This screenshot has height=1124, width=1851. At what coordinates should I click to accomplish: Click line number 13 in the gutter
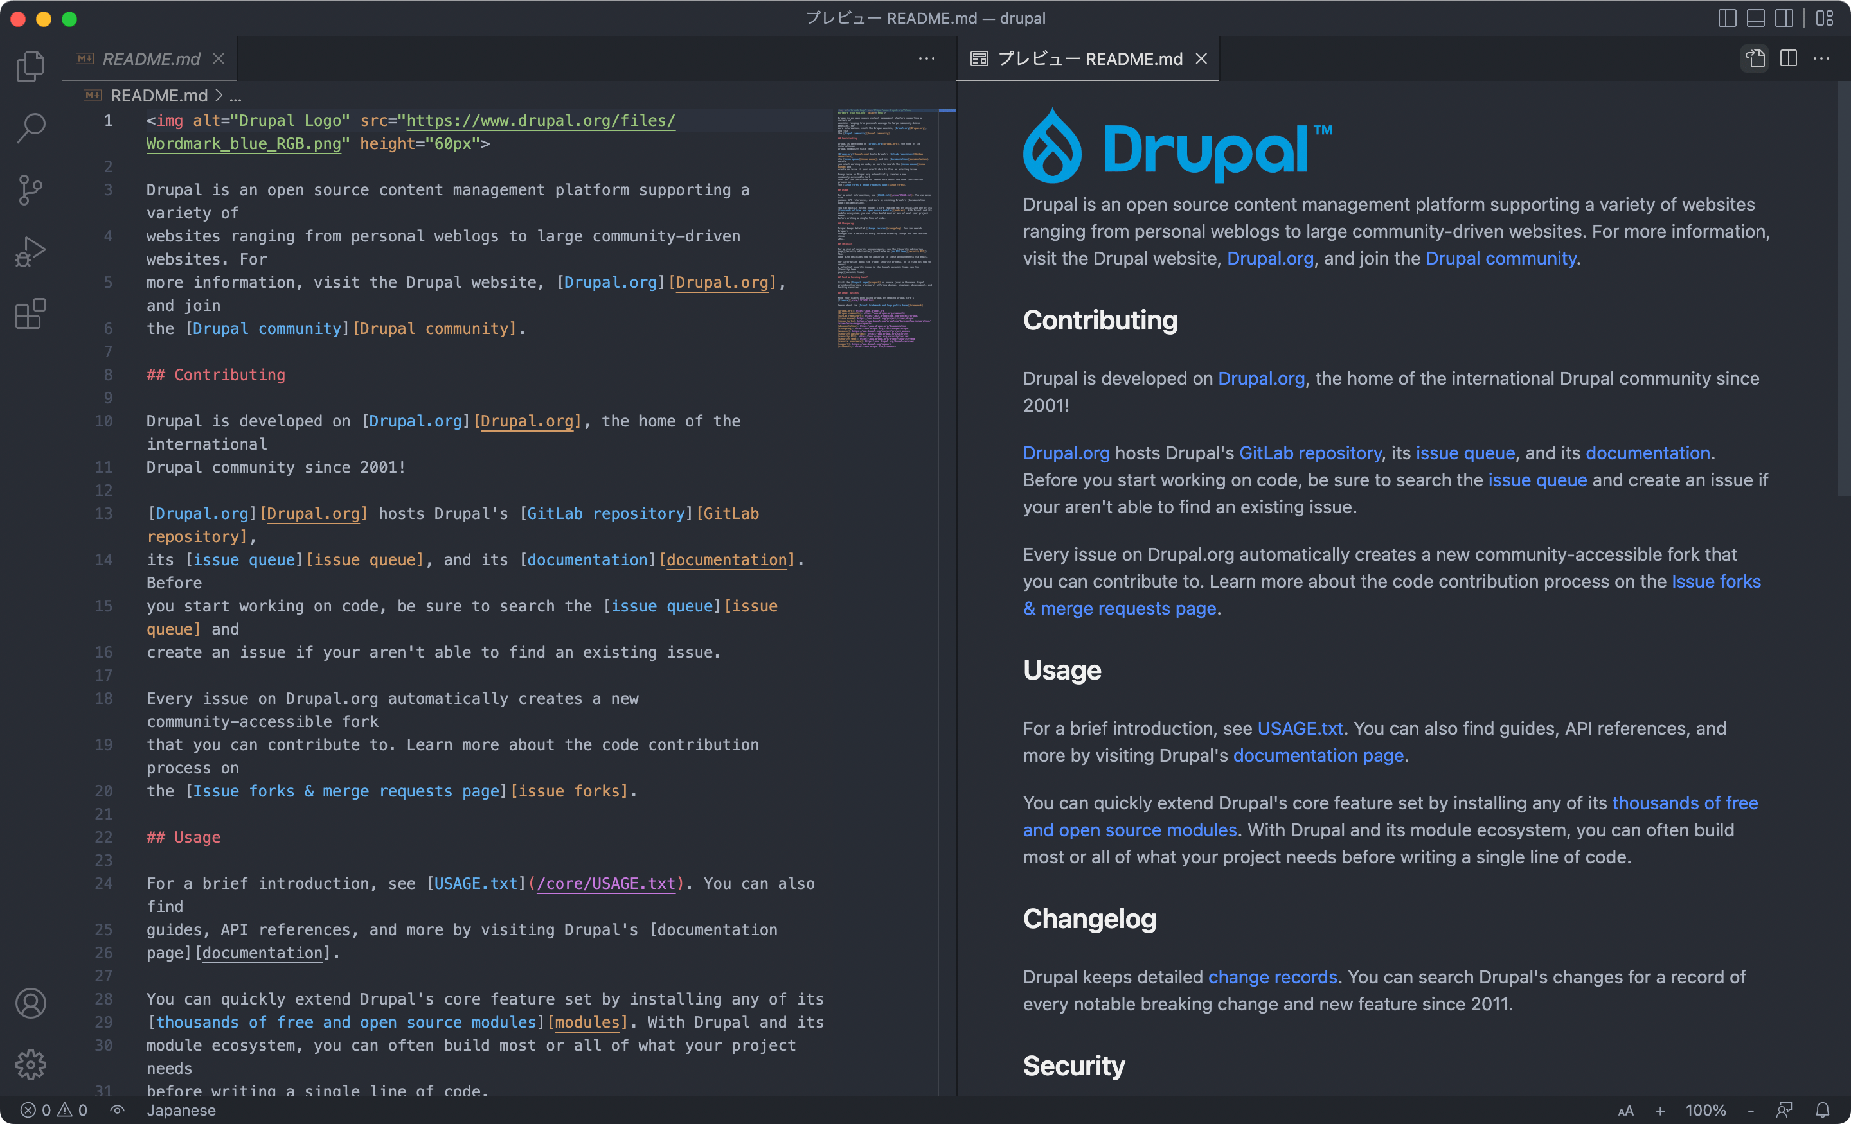click(x=103, y=514)
